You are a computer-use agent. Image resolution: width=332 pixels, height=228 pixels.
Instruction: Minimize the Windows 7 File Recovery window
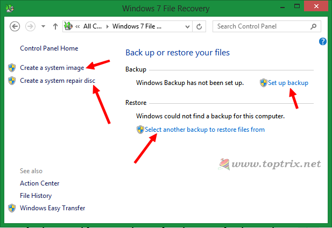[282, 7]
